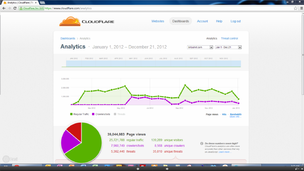This screenshot has height=171, width=304.
Task: Reload the page with the refresh icon
Action: [x=15, y=8]
